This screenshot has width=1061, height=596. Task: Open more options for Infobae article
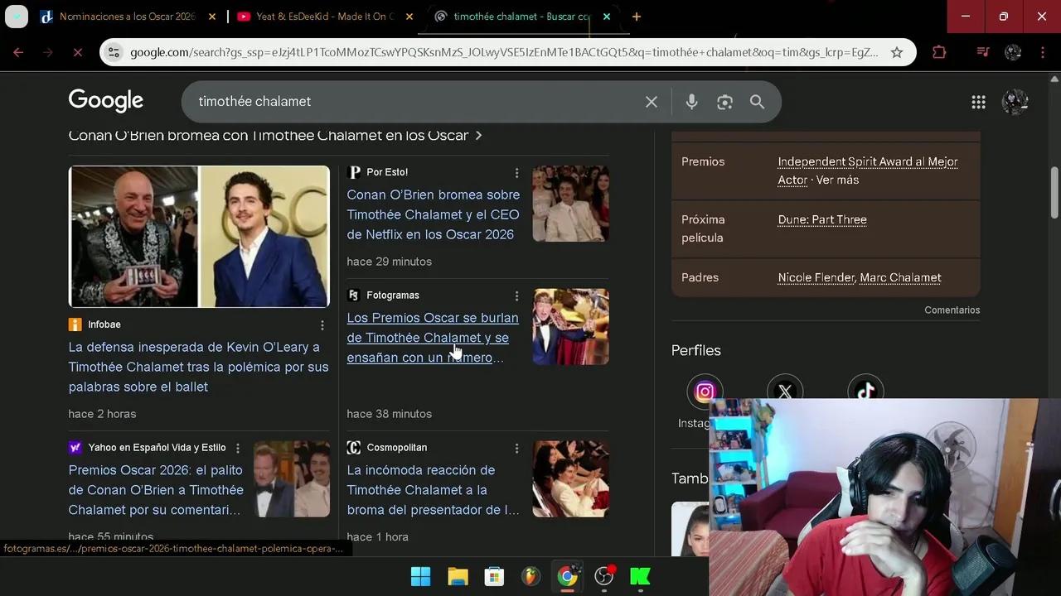(322, 325)
